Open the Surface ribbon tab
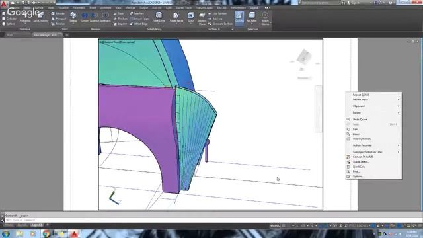 tap(39, 8)
